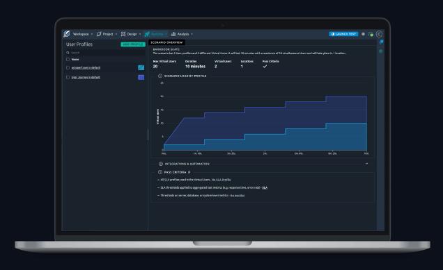Open the monitor thresholds link
The image size is (443, 270).
pyautogui.click(x=238, y=196)
